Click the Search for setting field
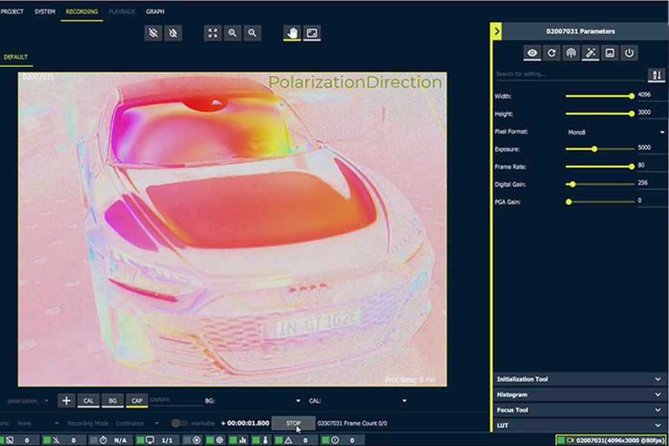 pos(569,74)
